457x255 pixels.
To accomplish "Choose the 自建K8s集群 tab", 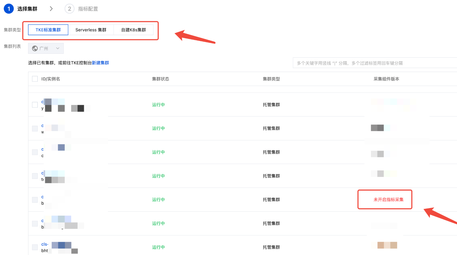I will (x=133, y=30).
